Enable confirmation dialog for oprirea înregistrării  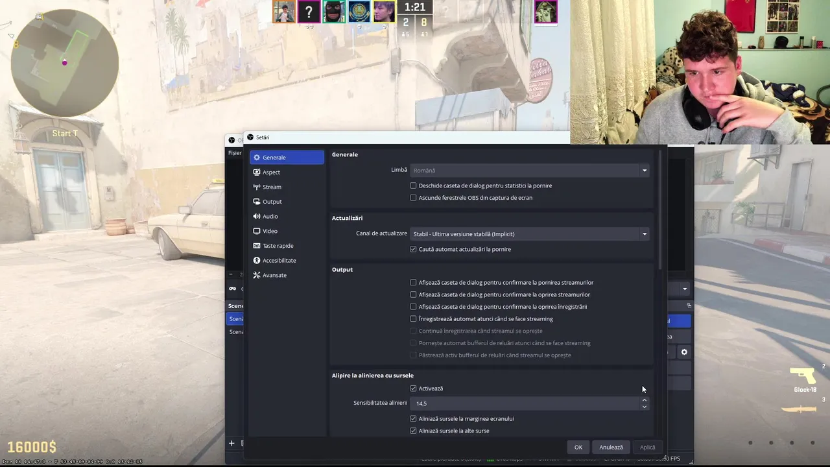pyautogui.click(x=413, y=307)
